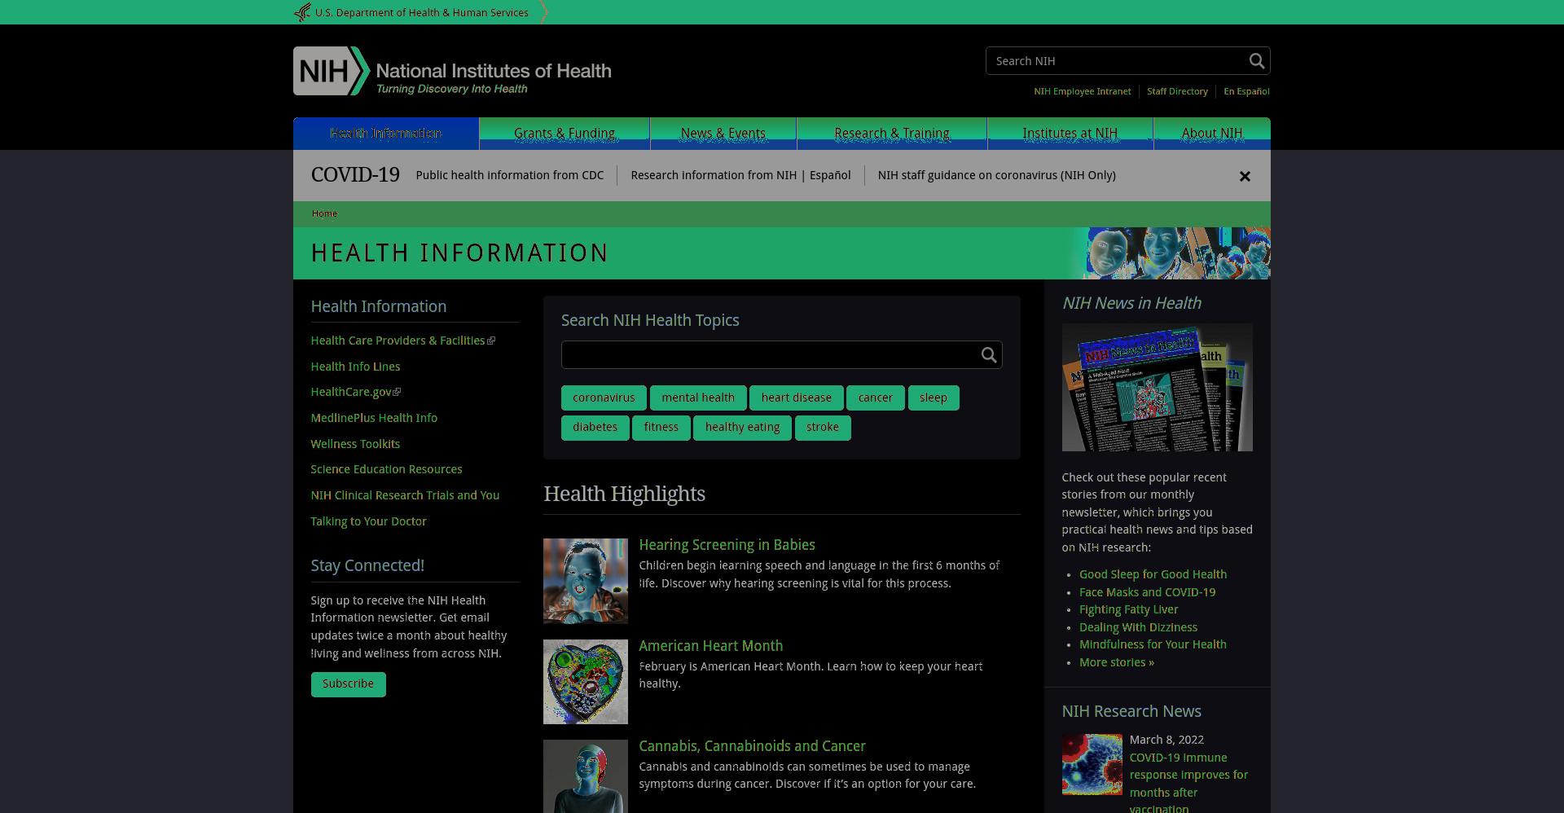The image size is (1564, 813).
Task: Open the About NIH menu
Action: point(1212,134)
